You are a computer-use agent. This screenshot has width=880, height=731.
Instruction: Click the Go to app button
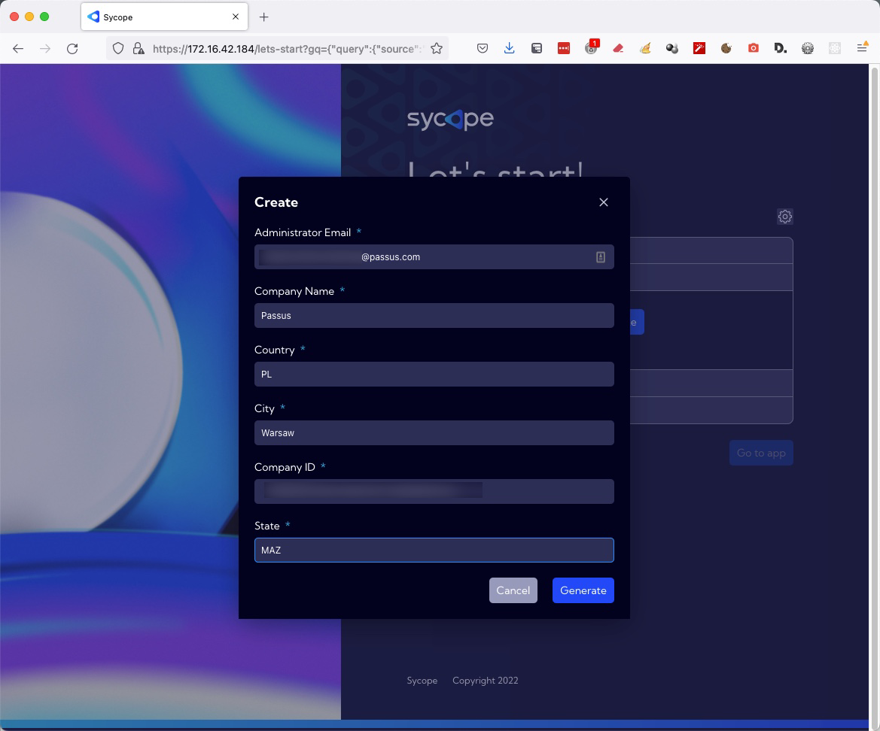(761, 453)
